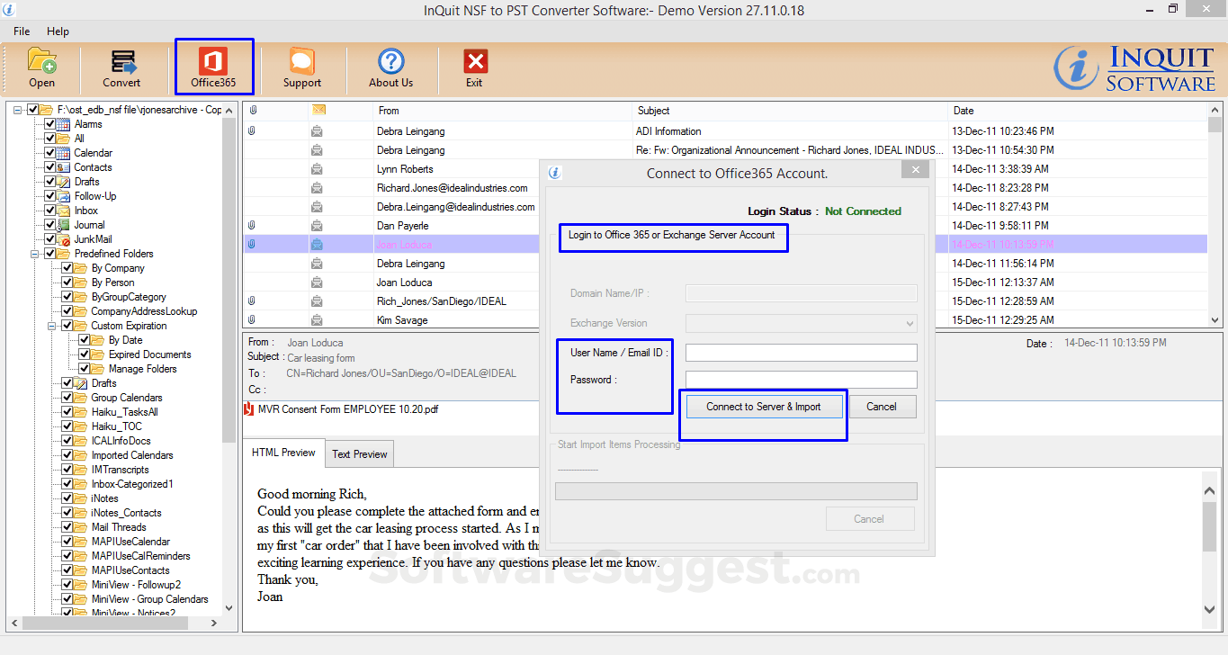
Task: Close the Connect to Office365 dialog
Action: point(915,170)
